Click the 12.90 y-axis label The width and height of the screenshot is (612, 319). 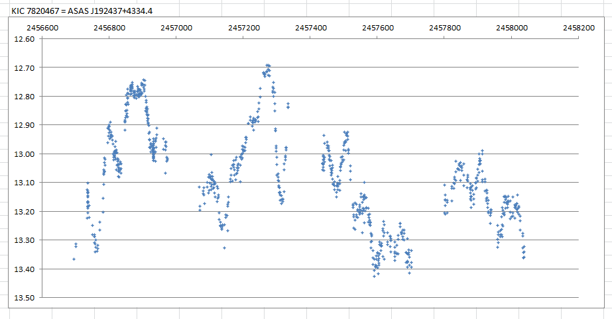pos(24,125)
